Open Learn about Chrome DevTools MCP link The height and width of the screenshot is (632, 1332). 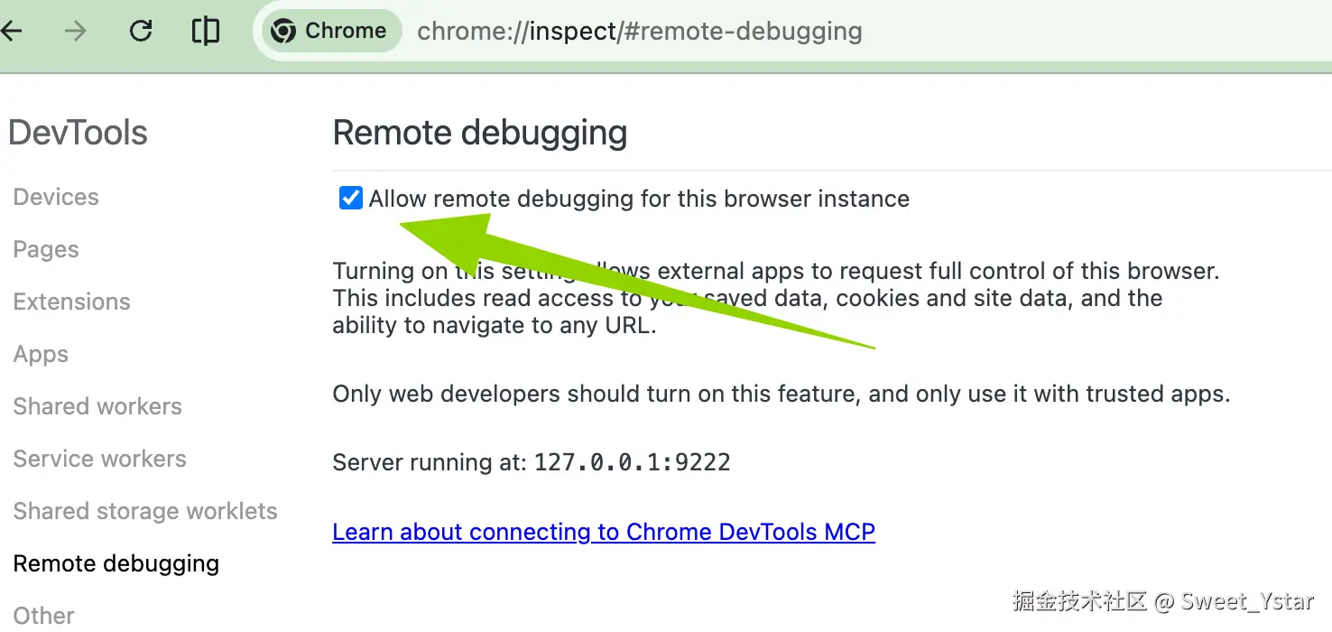click(x=604, y=532)
